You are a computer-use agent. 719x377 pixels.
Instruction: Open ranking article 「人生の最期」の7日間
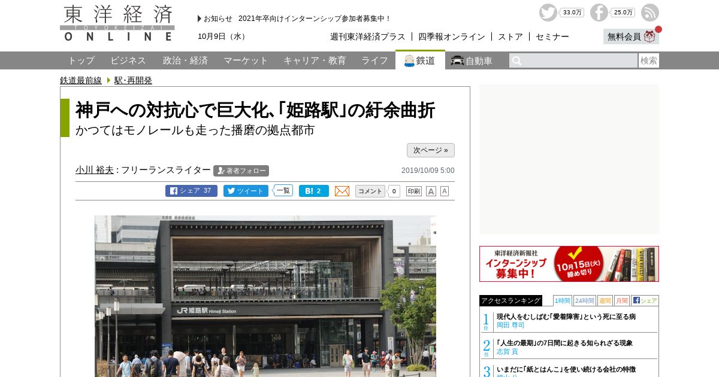(x=564, y=343)
